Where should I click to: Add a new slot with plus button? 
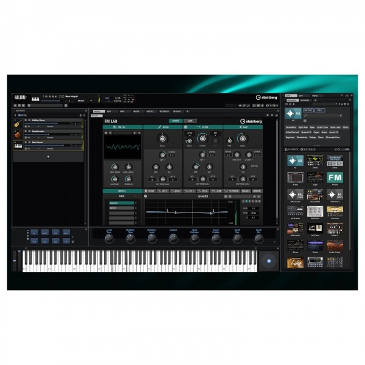(48, 157)
